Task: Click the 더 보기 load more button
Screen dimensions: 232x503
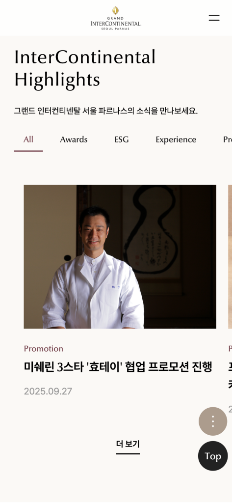Action: click(128, 444)
